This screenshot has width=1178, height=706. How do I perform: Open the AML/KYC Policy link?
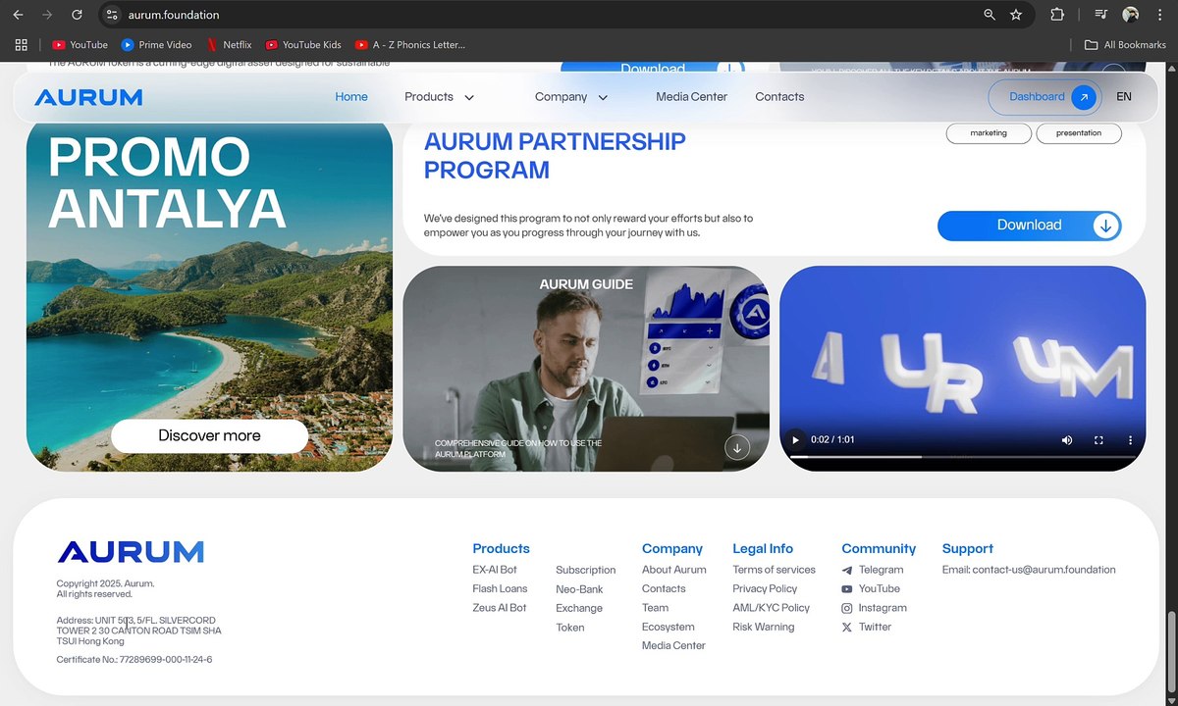tap(772, 608)
